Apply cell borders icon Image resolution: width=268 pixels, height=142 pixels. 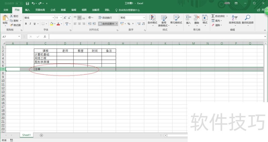[43, 24]
